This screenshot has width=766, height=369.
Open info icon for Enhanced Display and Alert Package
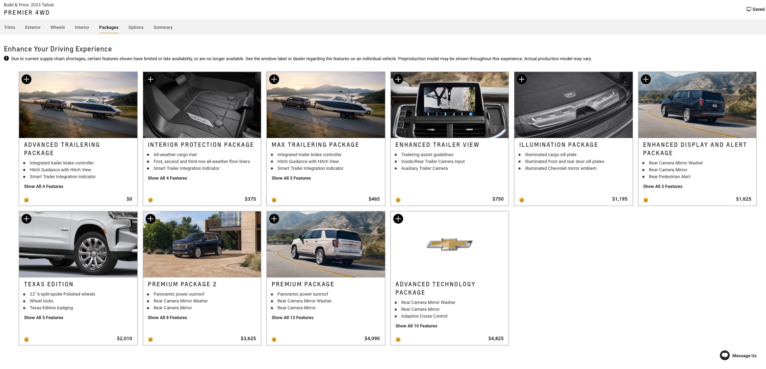pyautogui.click(x=646, y=200)
